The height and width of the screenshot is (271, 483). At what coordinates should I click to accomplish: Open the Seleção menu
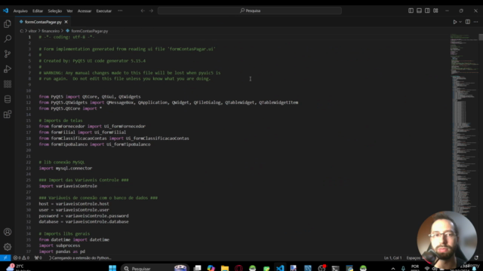click(55, 11)
